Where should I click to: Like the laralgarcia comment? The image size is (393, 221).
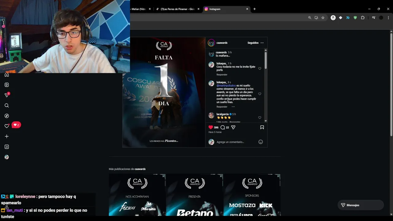(x=260, y=118)
